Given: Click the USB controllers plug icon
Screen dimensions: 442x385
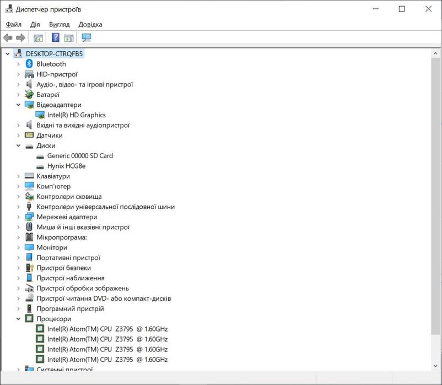Looking at the screenshot, I should point(29,206).
